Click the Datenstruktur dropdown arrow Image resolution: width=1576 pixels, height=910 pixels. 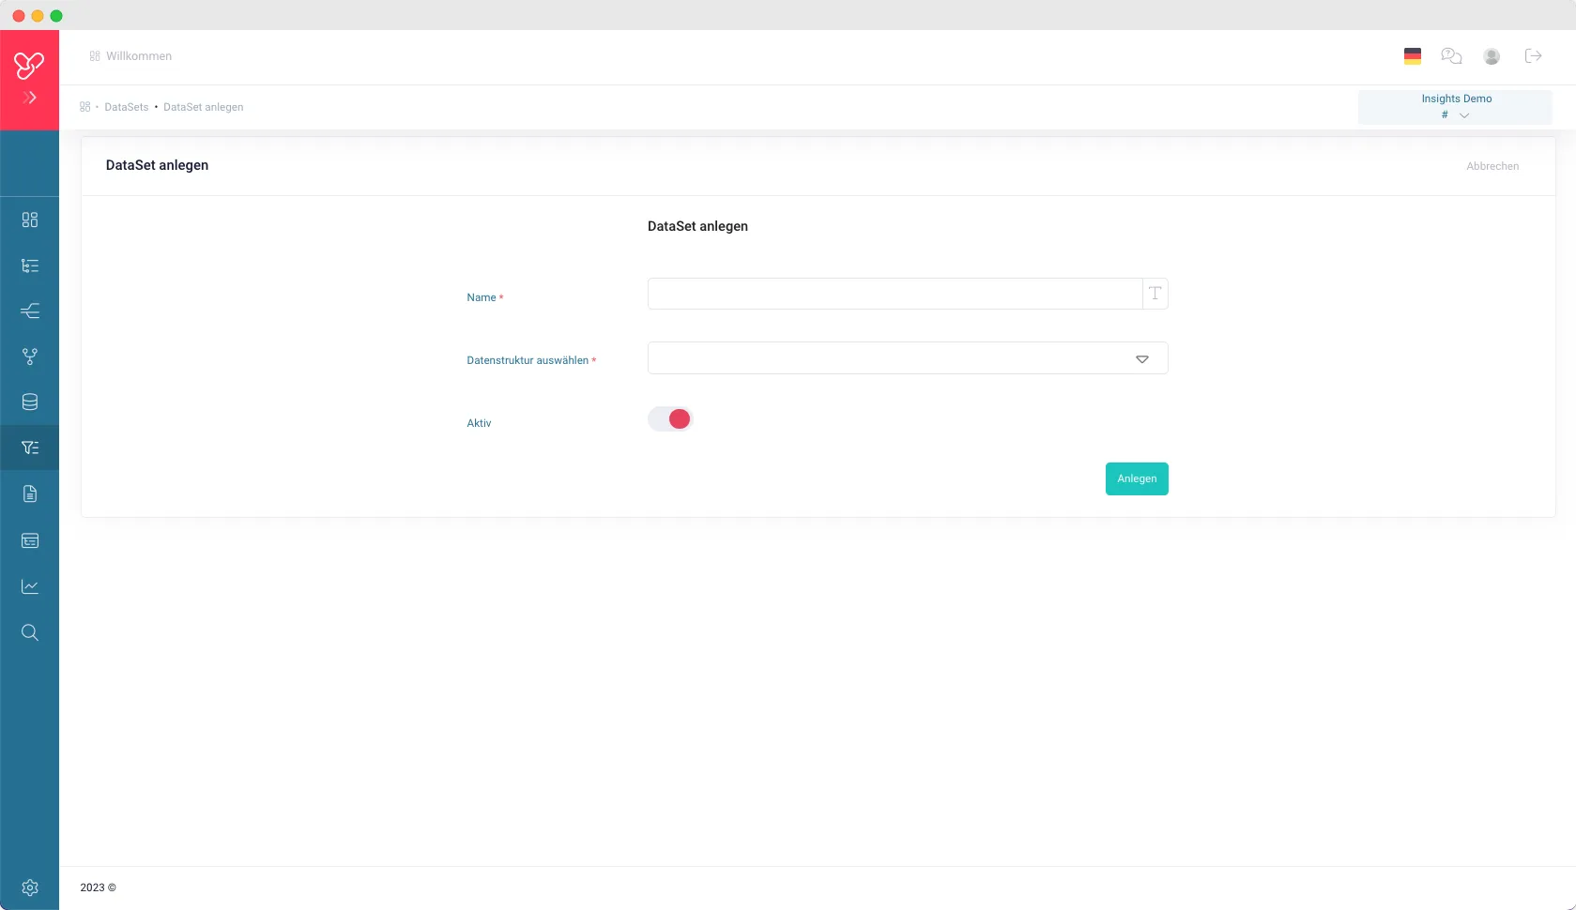coord(1142,359)
